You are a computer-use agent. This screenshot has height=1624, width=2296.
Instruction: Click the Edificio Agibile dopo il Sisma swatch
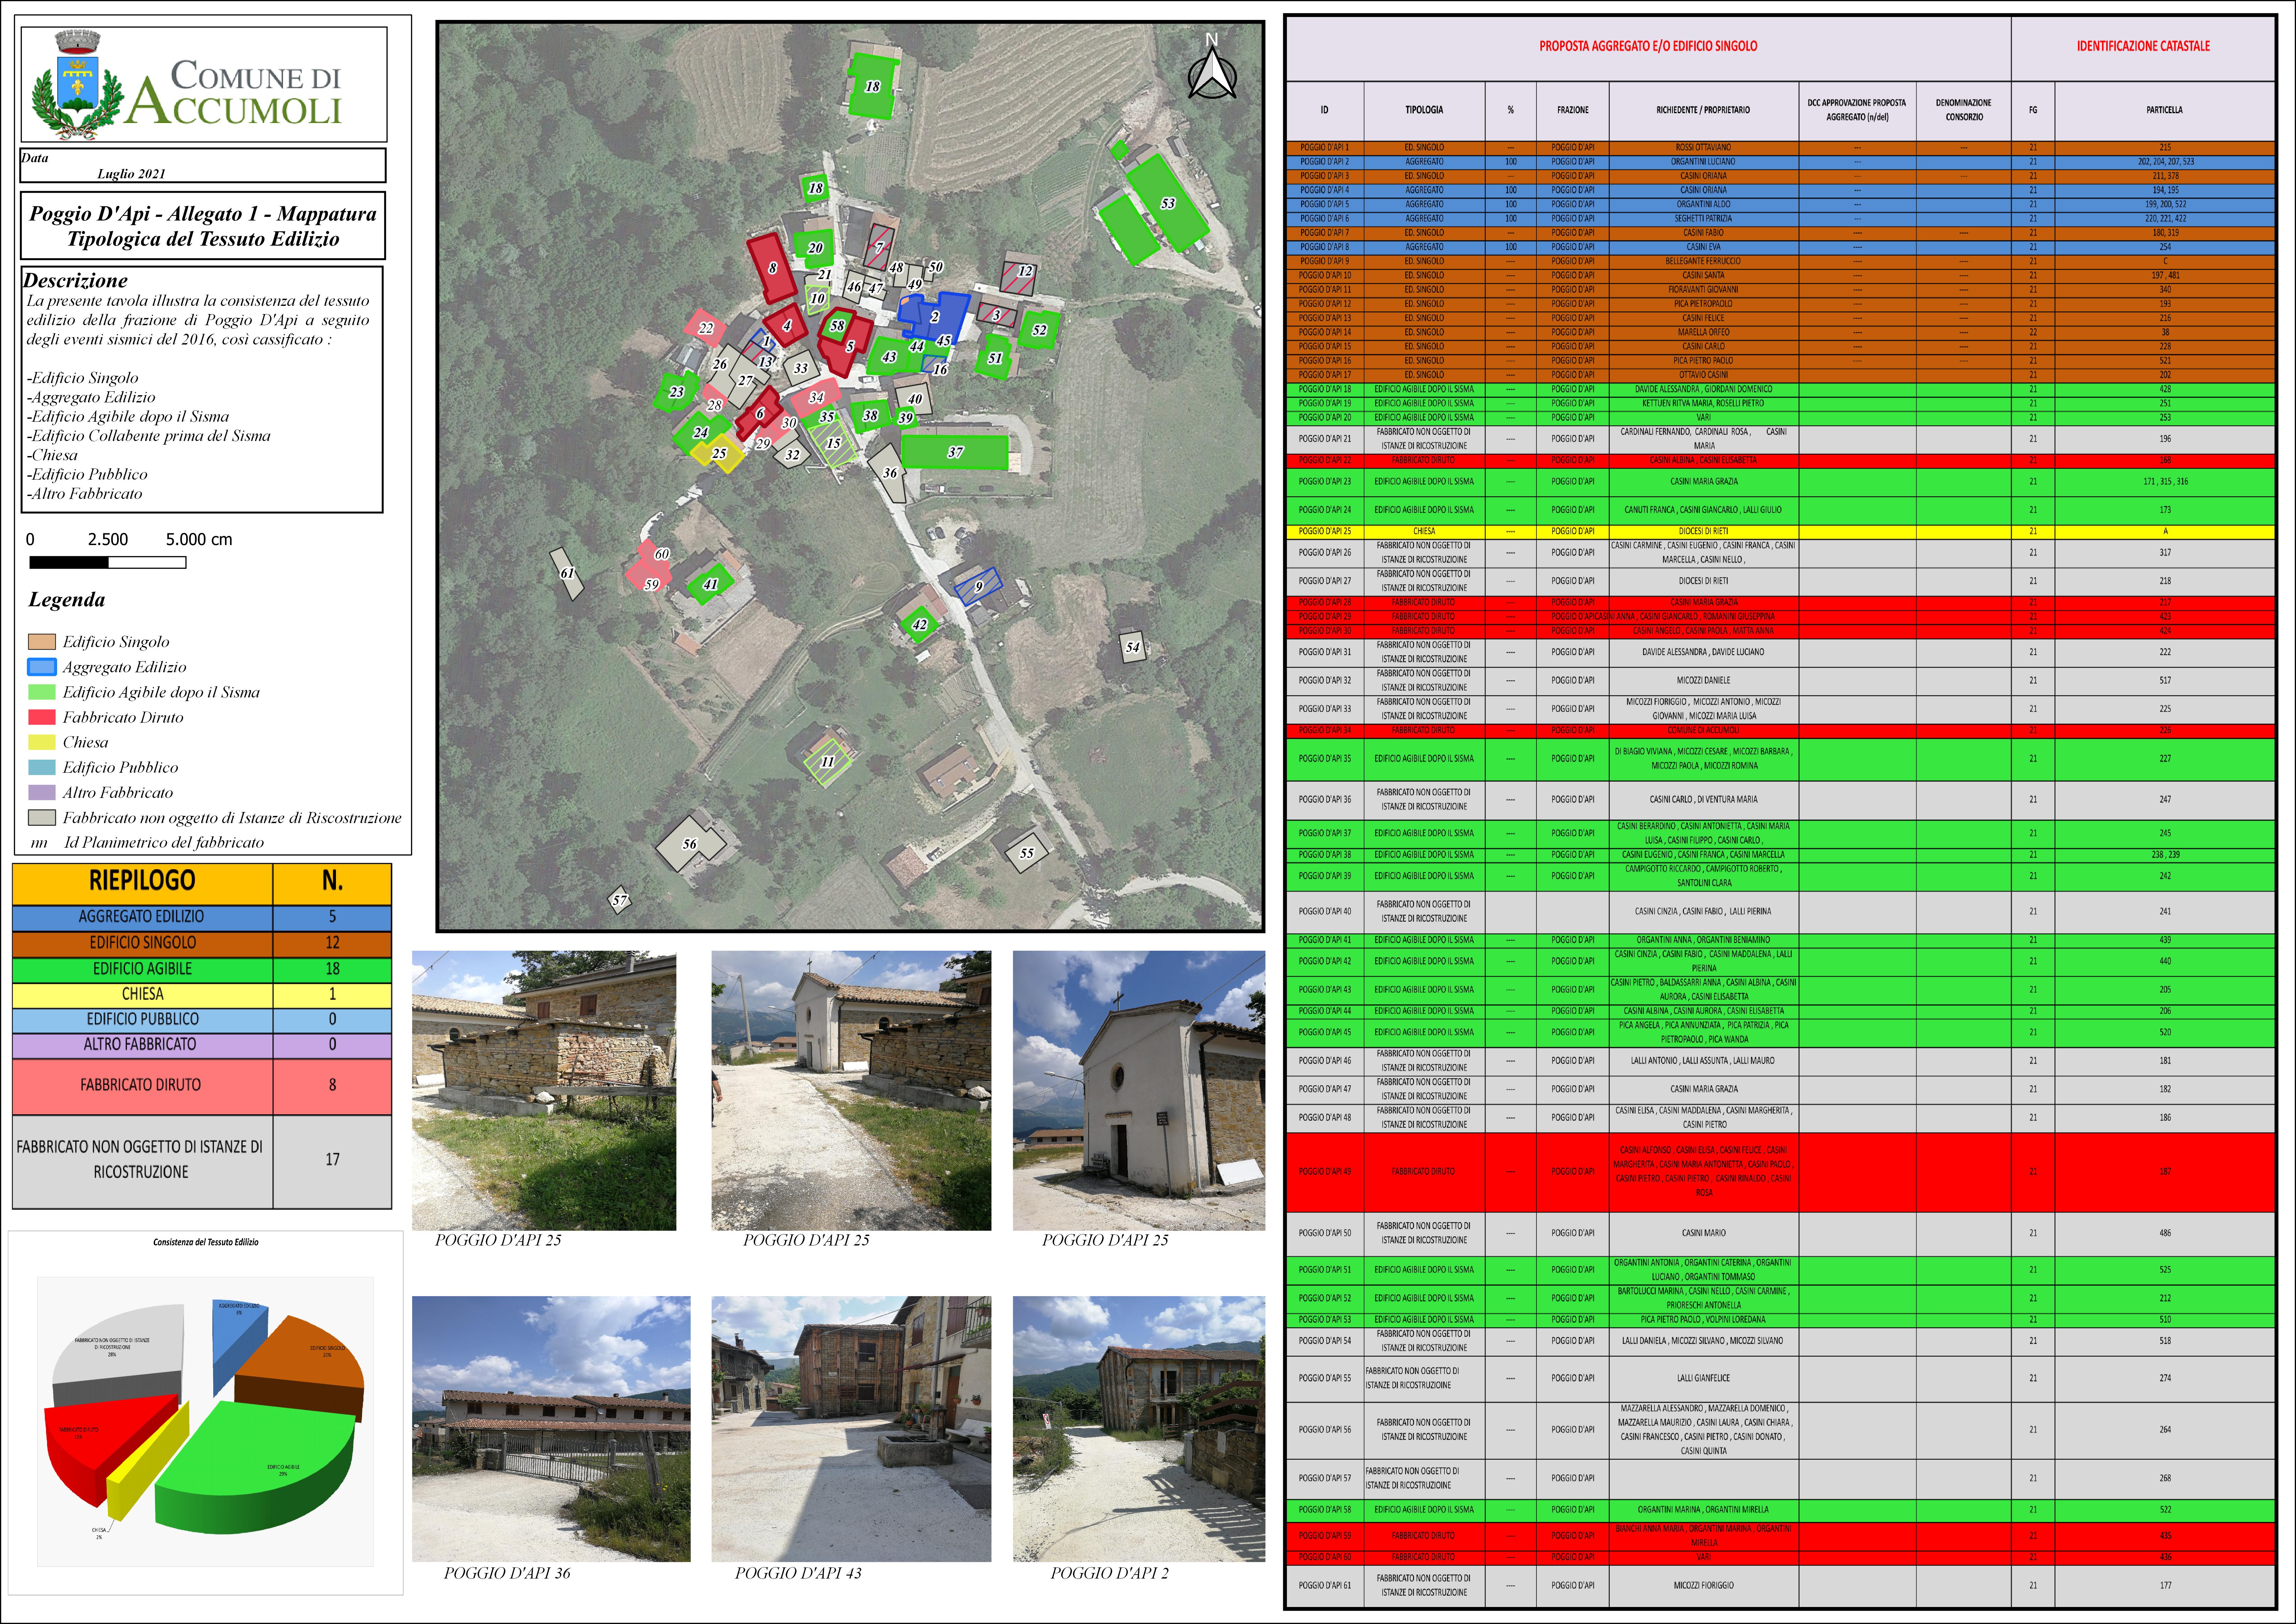[x=42, y=692]
